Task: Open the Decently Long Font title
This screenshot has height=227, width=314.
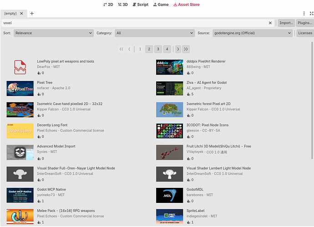Action: pyautogui.click(x=52, y=125)
